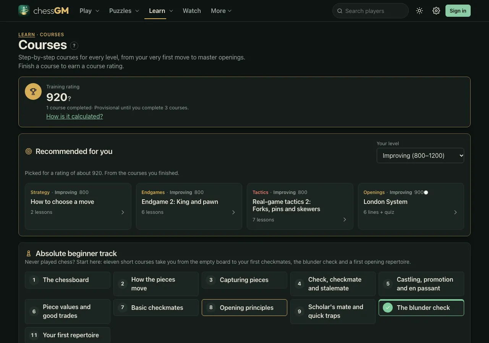
Task: Click the Openings label on London System card
Action: pos(374,192)
